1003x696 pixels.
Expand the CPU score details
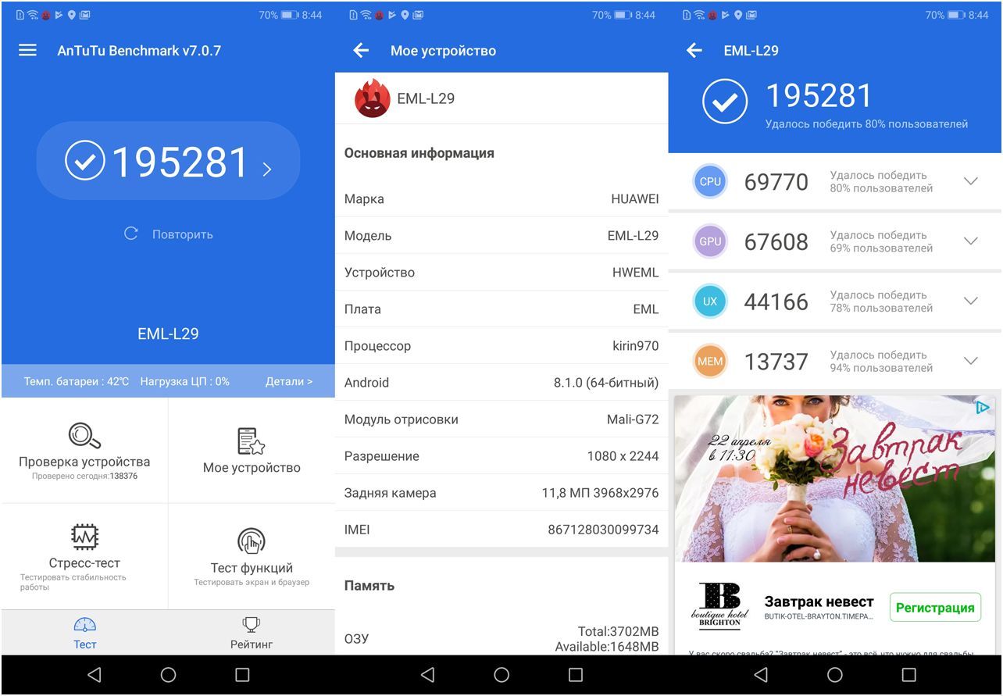click(971, 181)
